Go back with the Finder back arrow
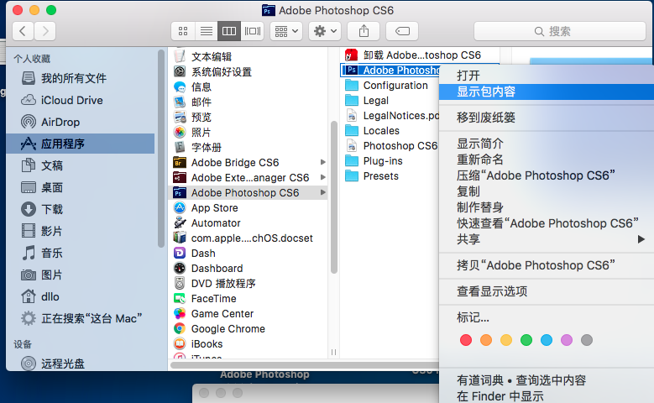Image resolution: width=654 pixels, height=403 pixels. tap(23, 31)
